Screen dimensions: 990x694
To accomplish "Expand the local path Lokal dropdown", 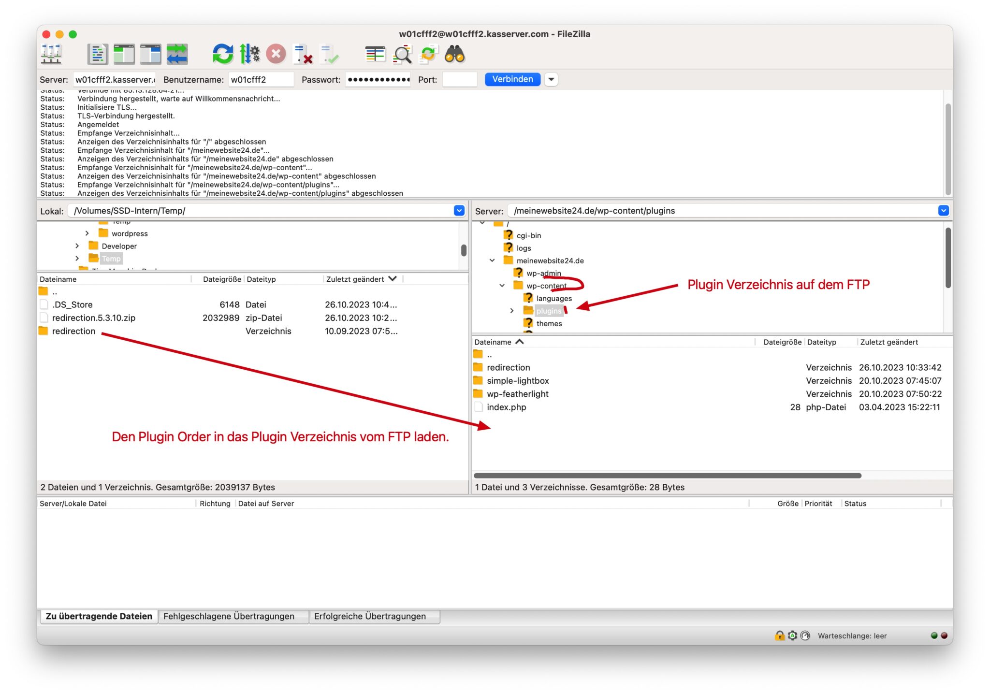I will (459, 211).
